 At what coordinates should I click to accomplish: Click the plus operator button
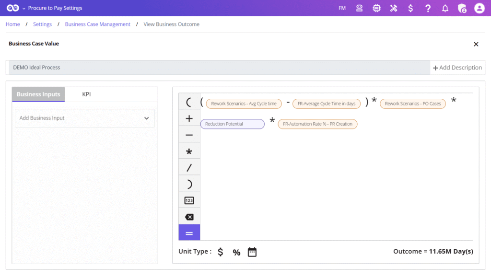(189, 118)
